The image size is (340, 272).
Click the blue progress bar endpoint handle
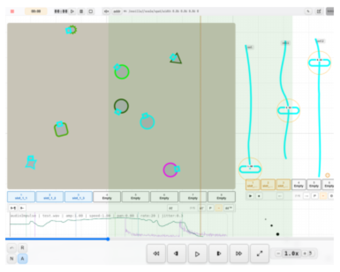[108, 239]
